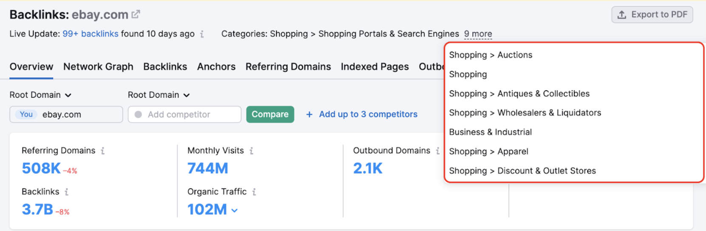
Task: Expand the 9 more categories list
Action: pyautogui.click(x=478, y=34)
